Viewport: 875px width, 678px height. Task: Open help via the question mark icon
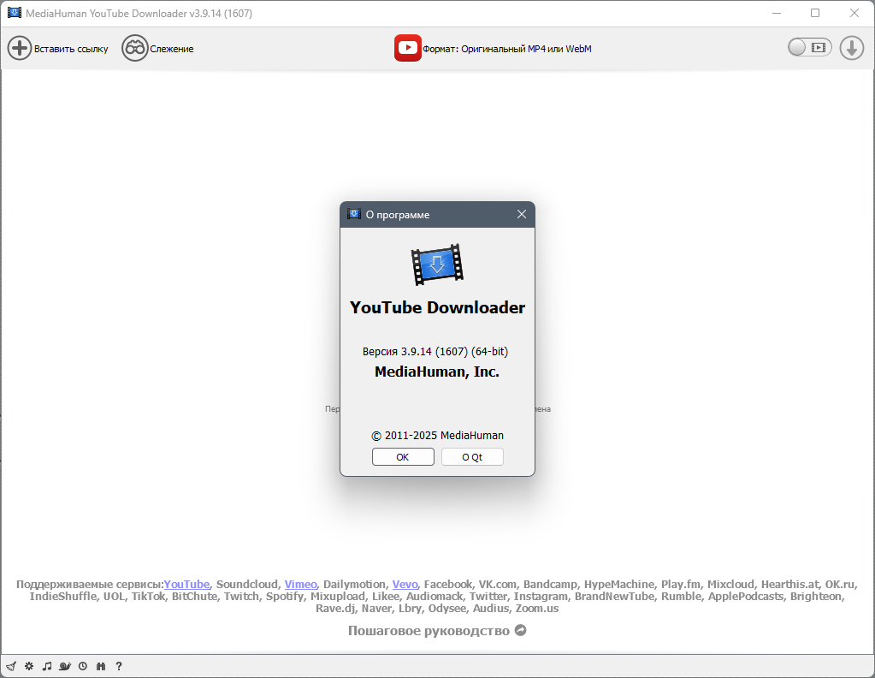118,666
